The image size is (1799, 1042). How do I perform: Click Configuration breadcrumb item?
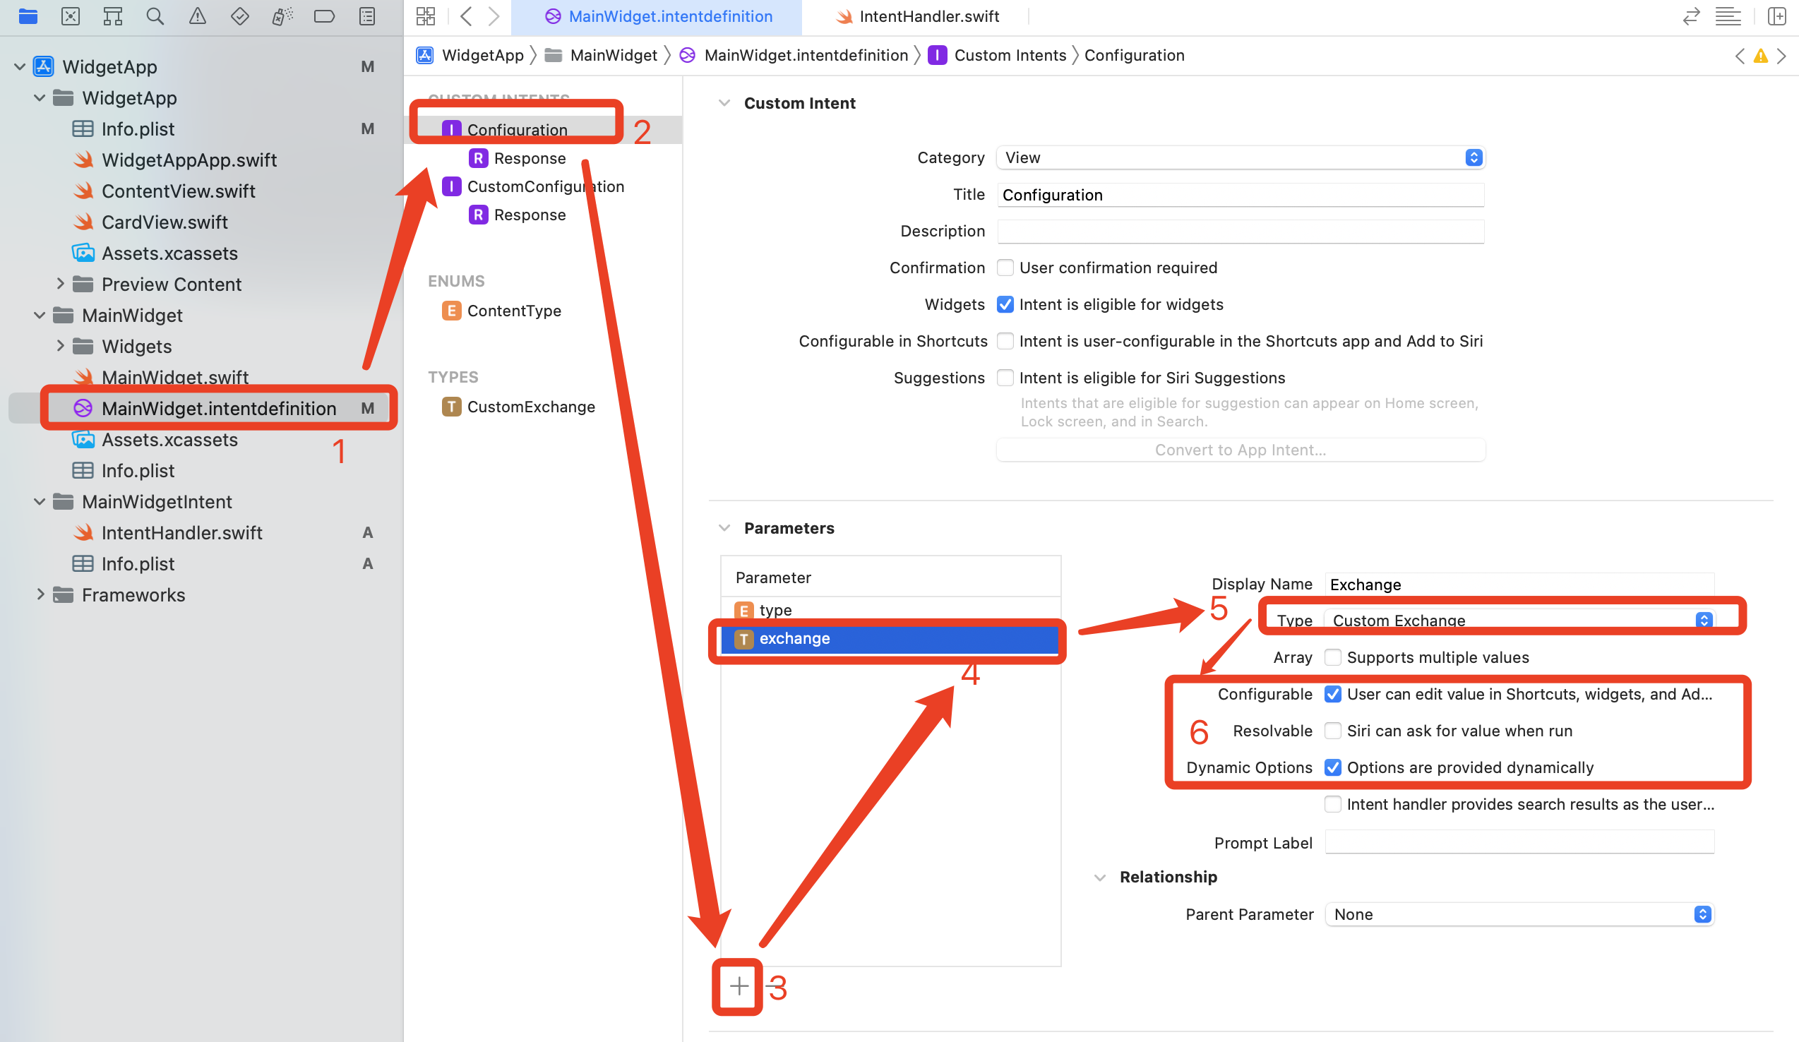[x=1135, y=56]
